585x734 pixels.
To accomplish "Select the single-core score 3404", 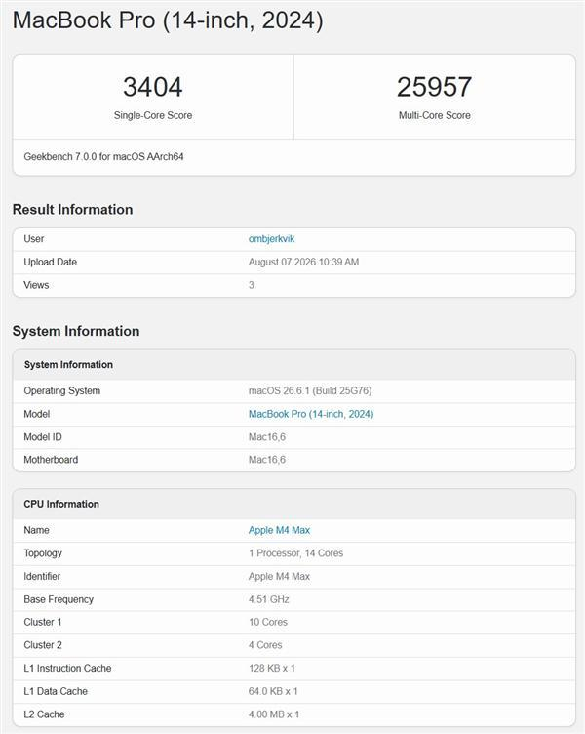I will (153, 87).
